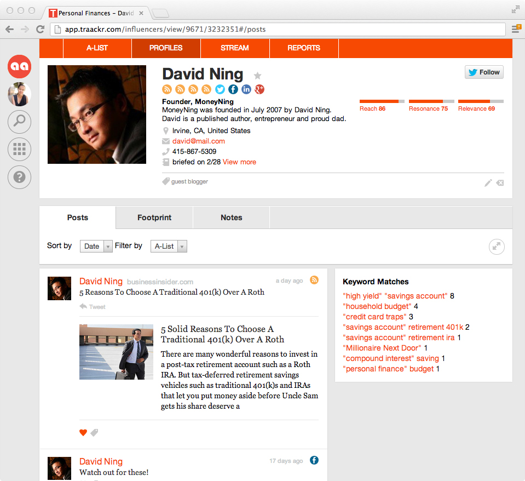Toggle the favorite star next to David Ning
The image size is (525, 481).
[257, 76]
